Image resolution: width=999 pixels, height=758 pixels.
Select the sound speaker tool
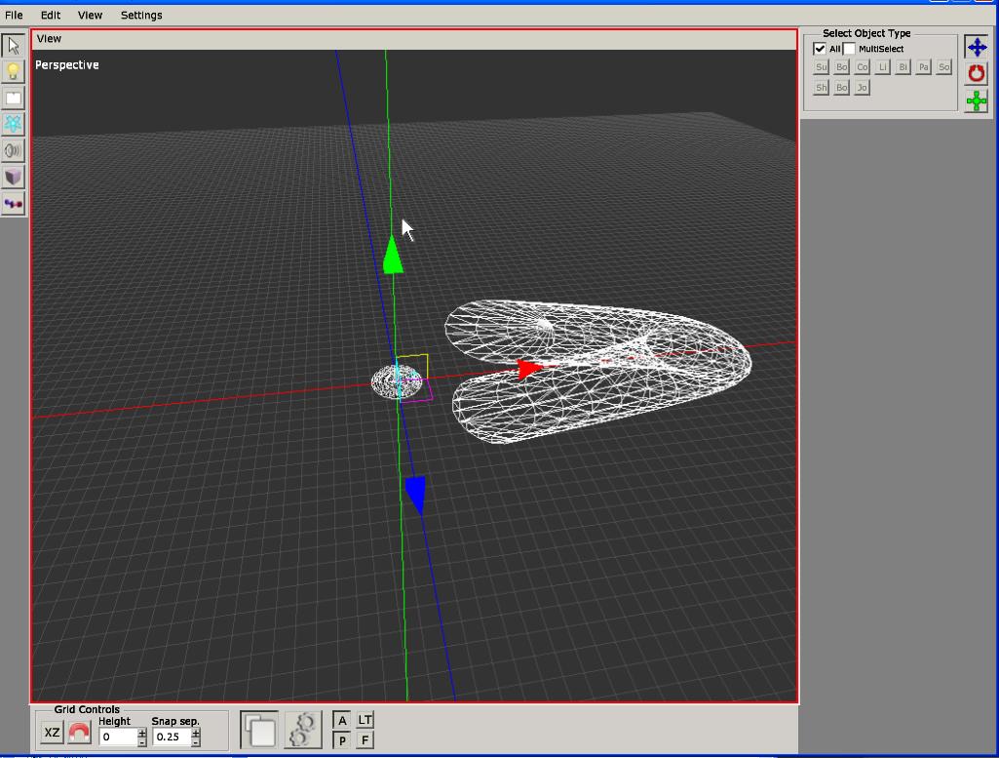[14, 150]
